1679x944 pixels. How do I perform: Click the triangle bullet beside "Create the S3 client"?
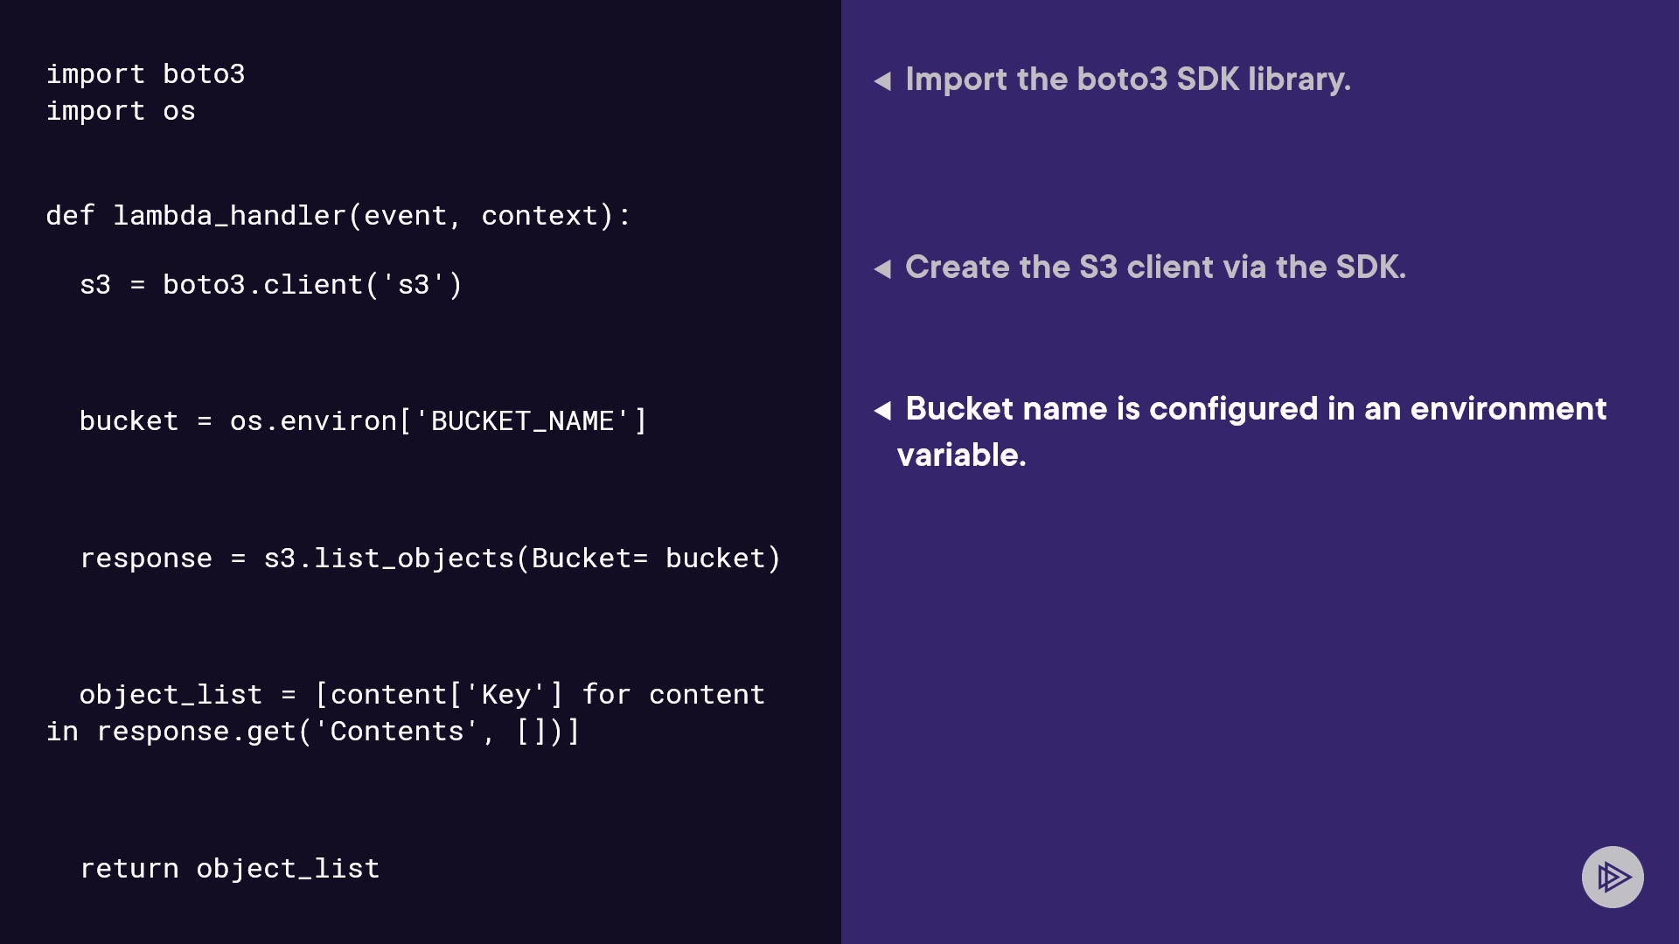(882, 269)
